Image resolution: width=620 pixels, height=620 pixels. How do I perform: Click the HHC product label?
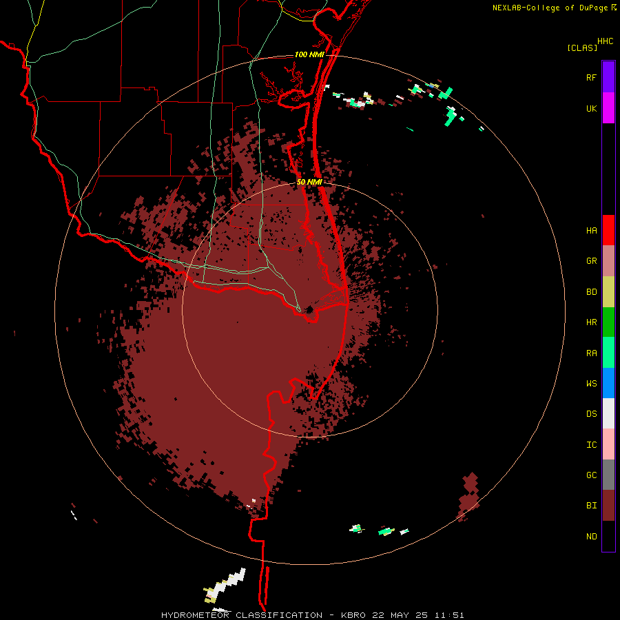(605, 41)
